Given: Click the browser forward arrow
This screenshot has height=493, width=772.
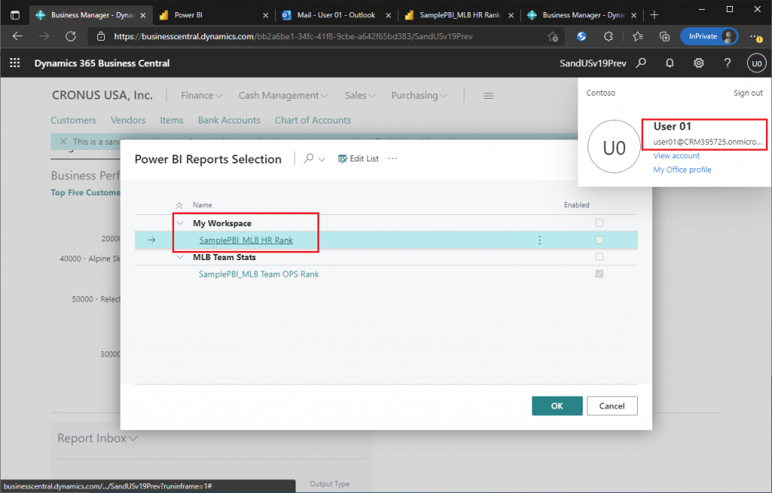Looking at the screenshot, I should (44, 36).
